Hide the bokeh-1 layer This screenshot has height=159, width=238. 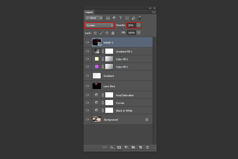click(87, 42)
